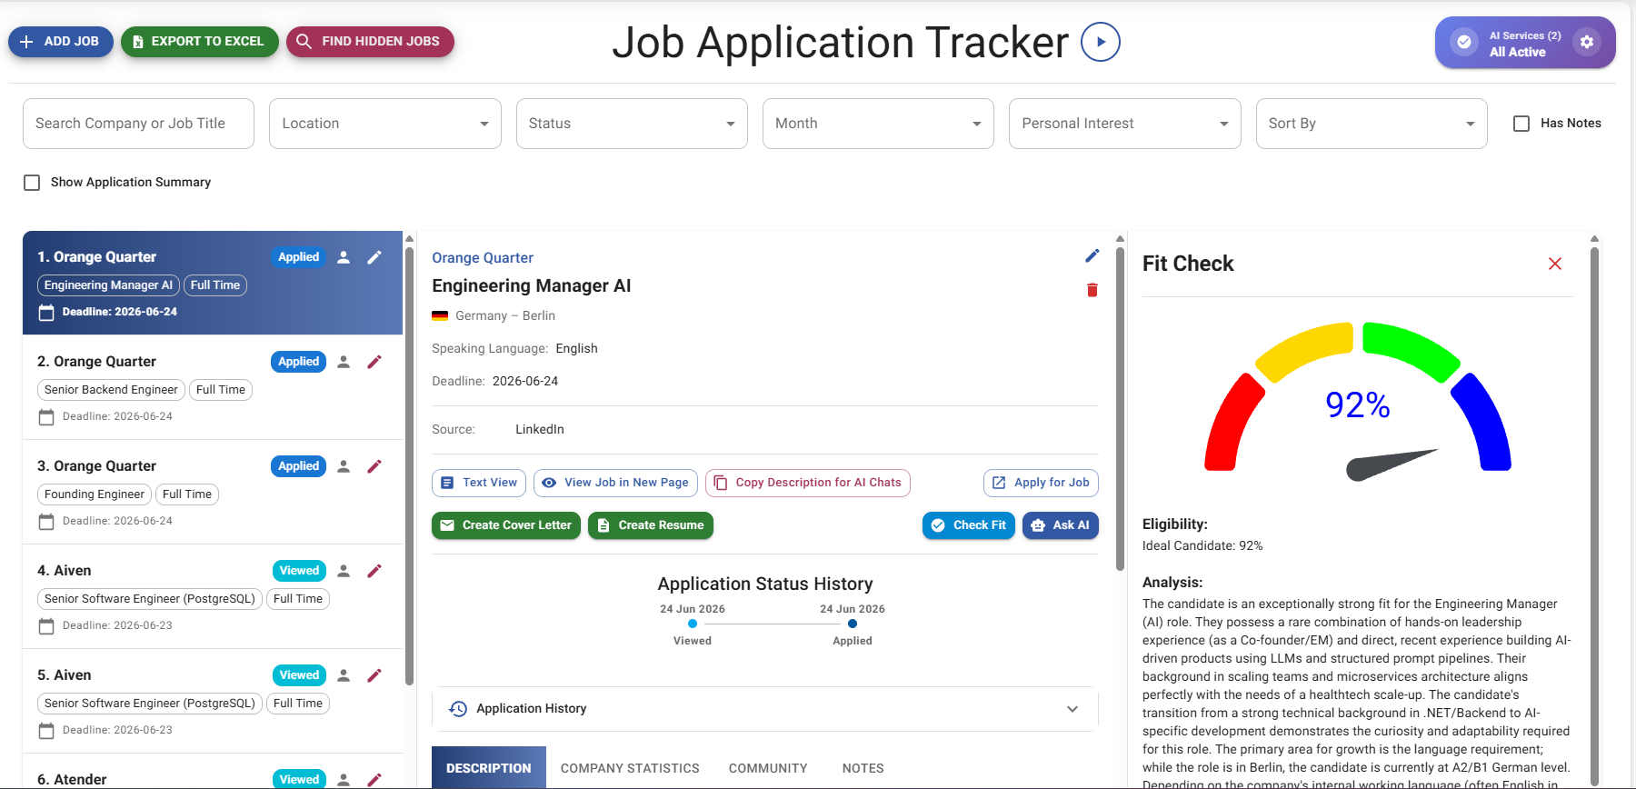
Task: Edit the Founding Engineer card
Action: [374, 466]
